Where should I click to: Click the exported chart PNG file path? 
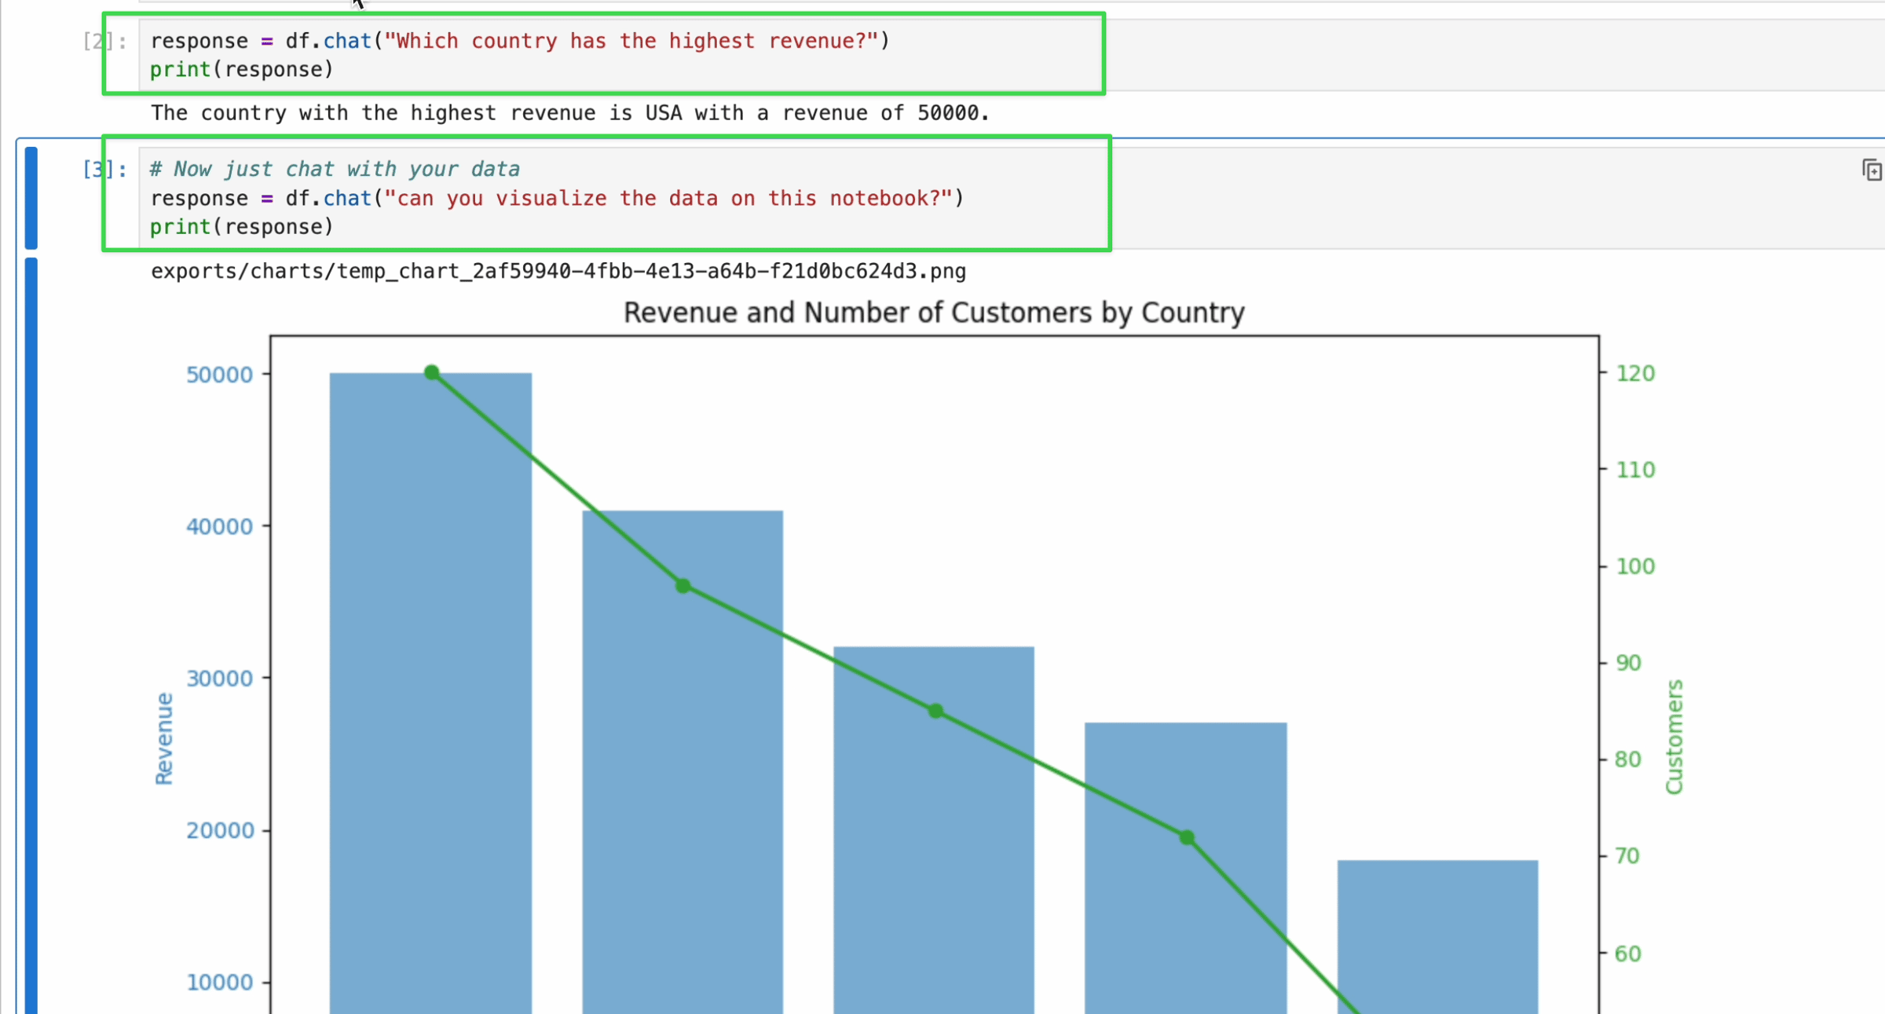click(x=558, y=272)
